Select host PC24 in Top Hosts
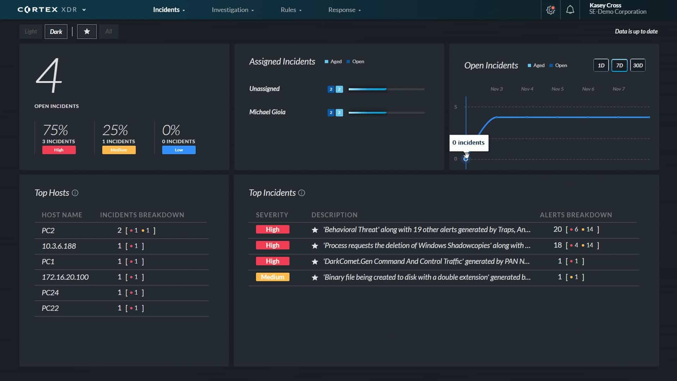Screen dimensions: 677x381 (x=50, y=292)
